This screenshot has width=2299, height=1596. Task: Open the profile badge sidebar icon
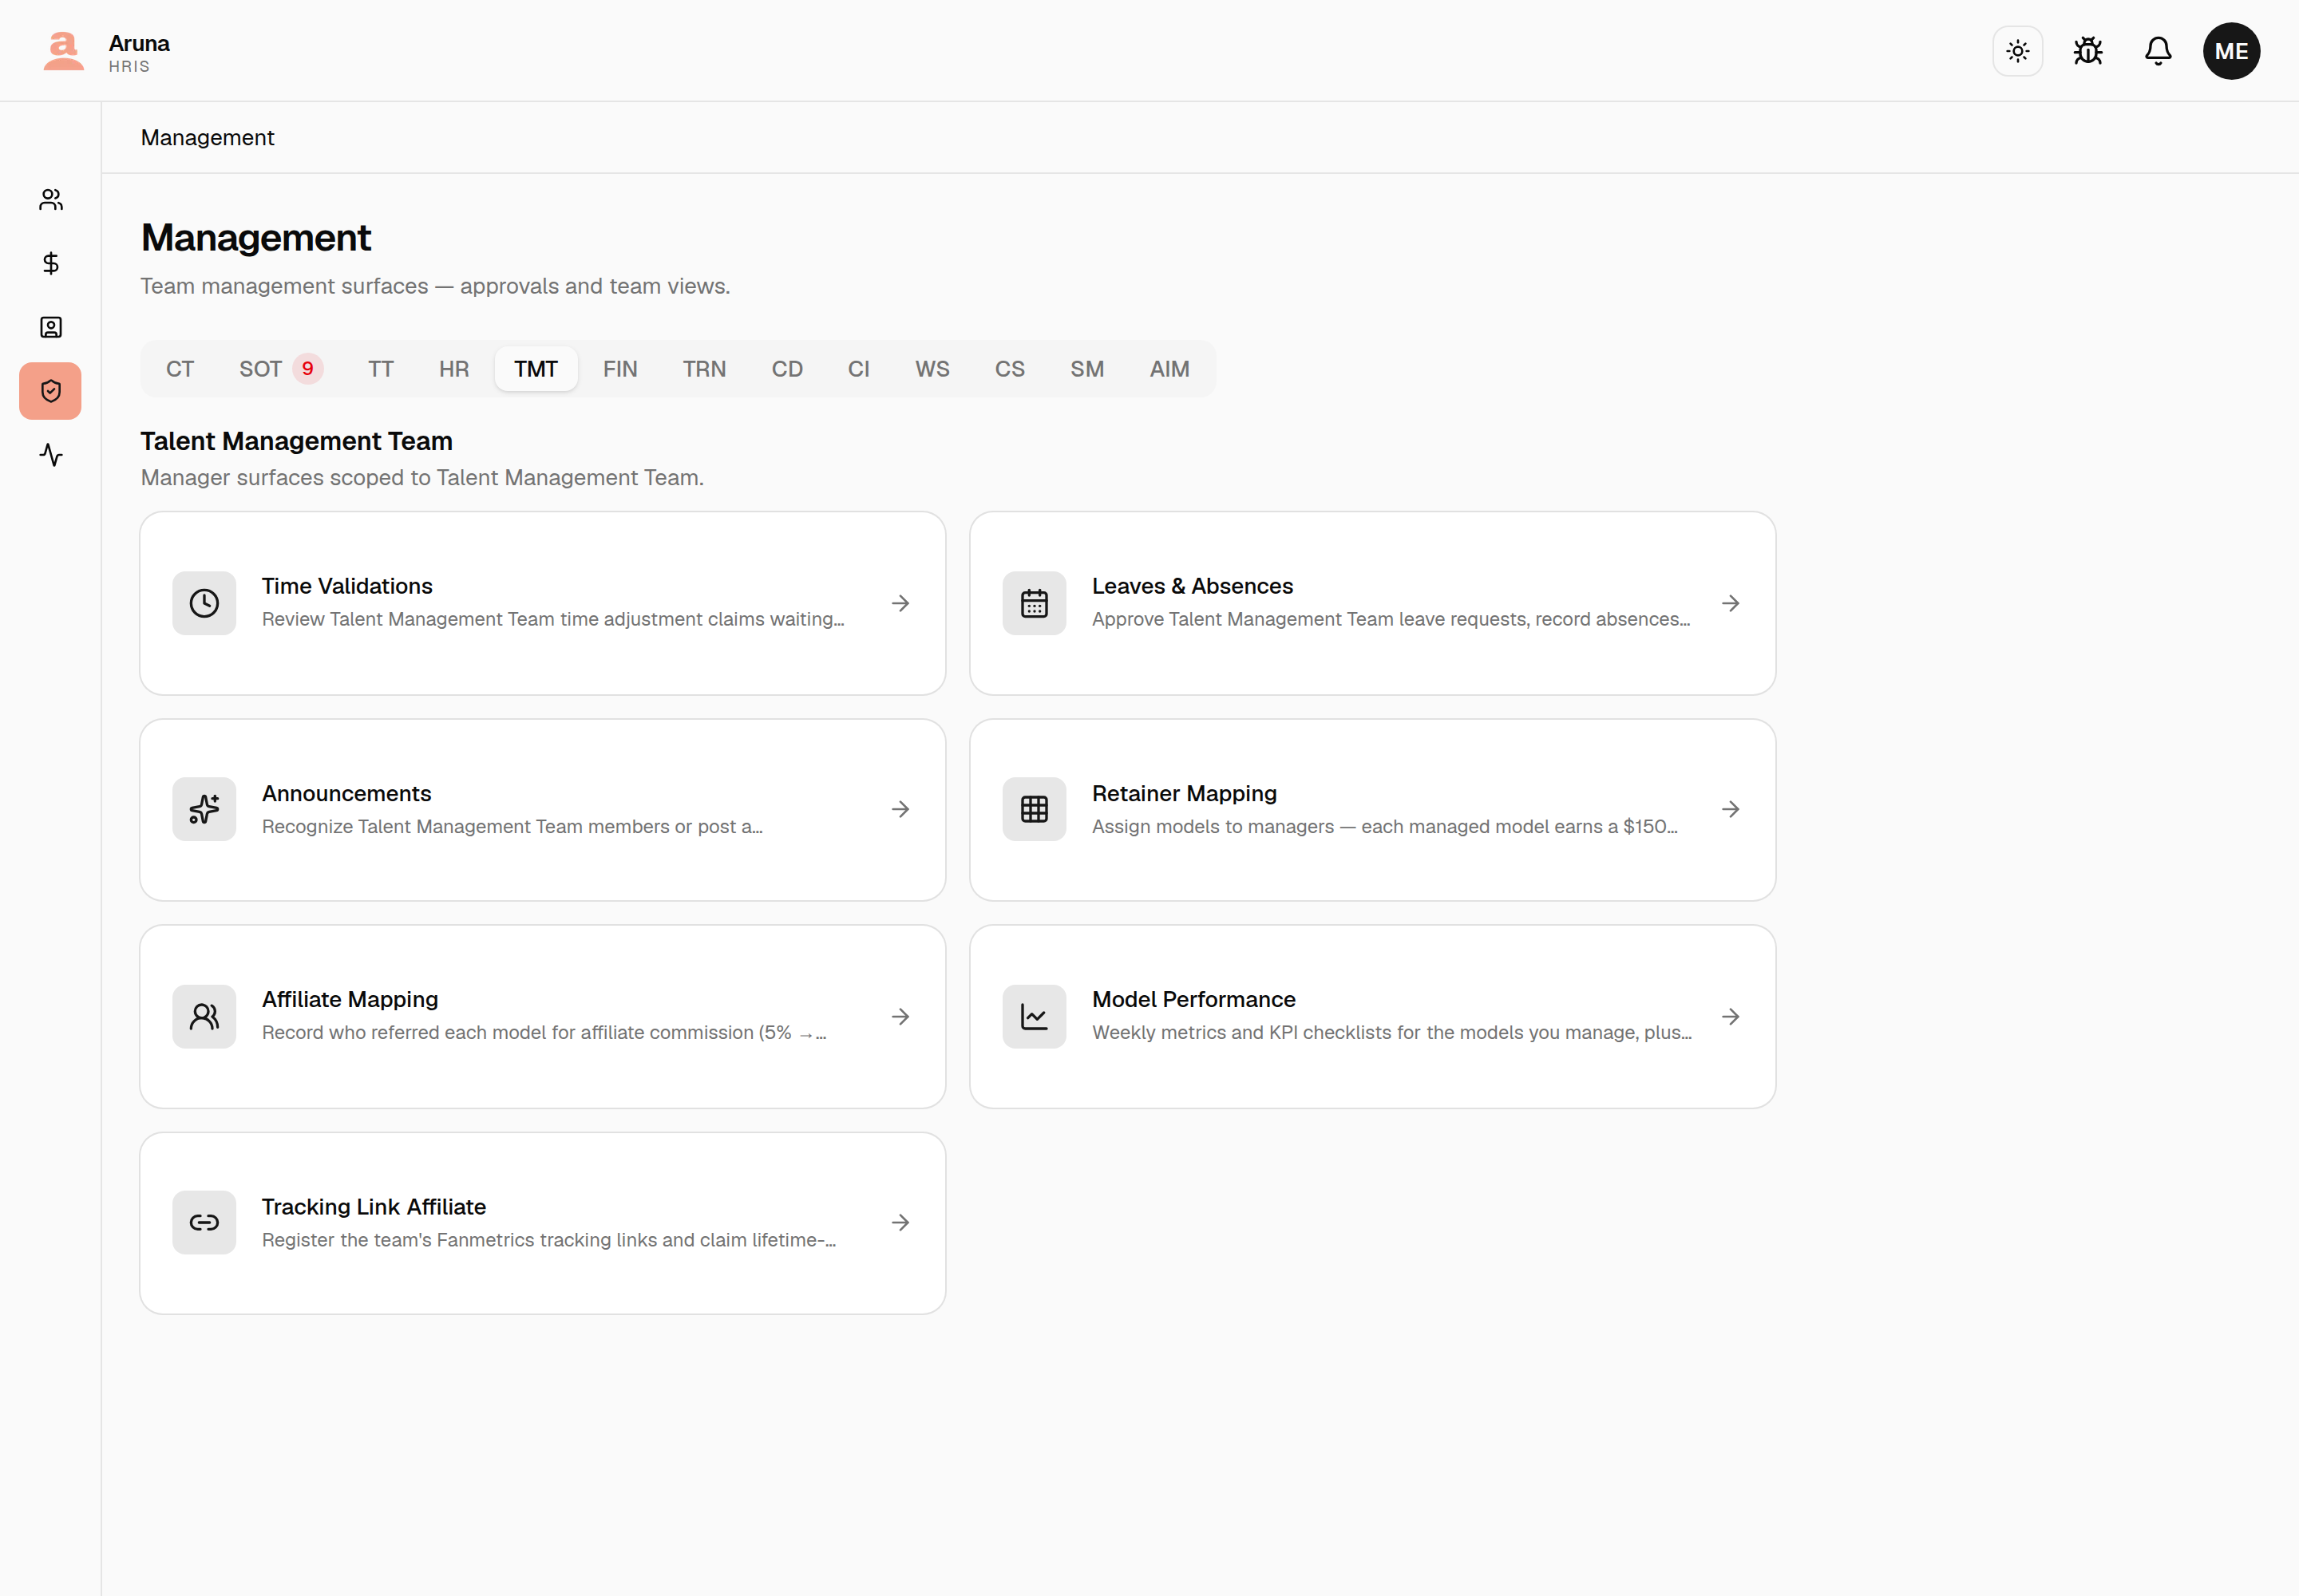(51, 327)
